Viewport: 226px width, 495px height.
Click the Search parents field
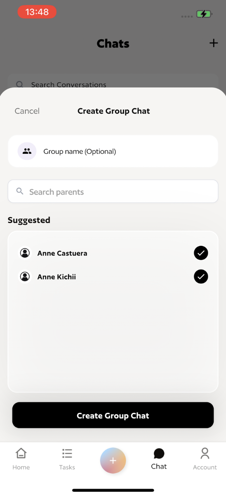click(x=113, y=191)
